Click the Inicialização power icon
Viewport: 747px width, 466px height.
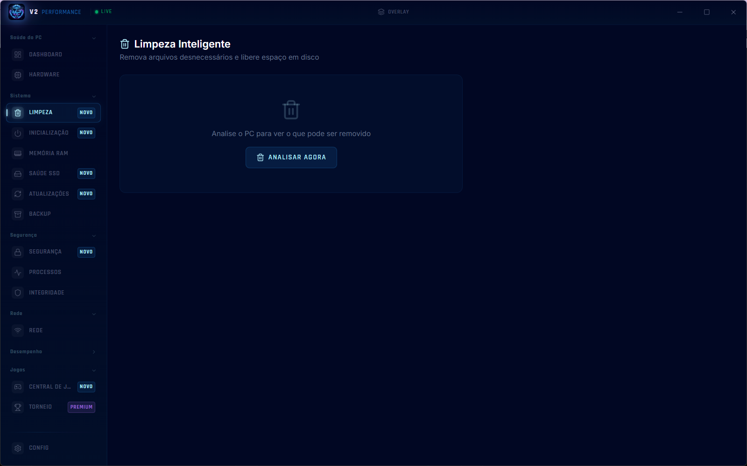[18, 133]
